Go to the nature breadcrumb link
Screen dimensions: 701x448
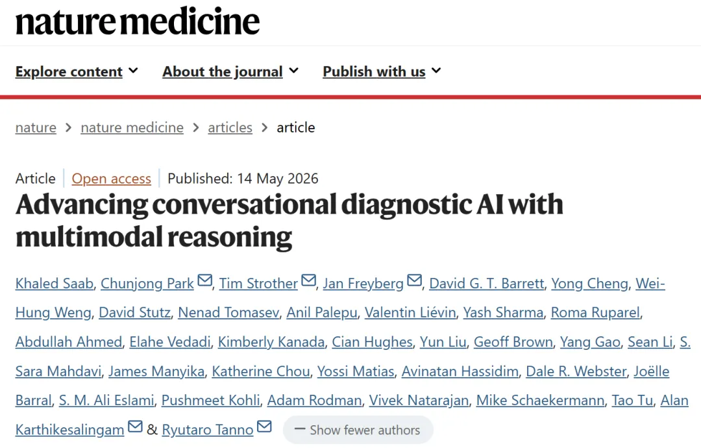[36, 128]
